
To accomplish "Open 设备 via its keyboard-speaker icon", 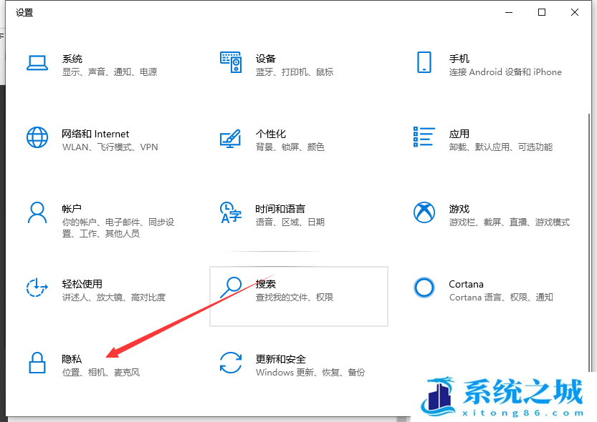I will 231,62.
